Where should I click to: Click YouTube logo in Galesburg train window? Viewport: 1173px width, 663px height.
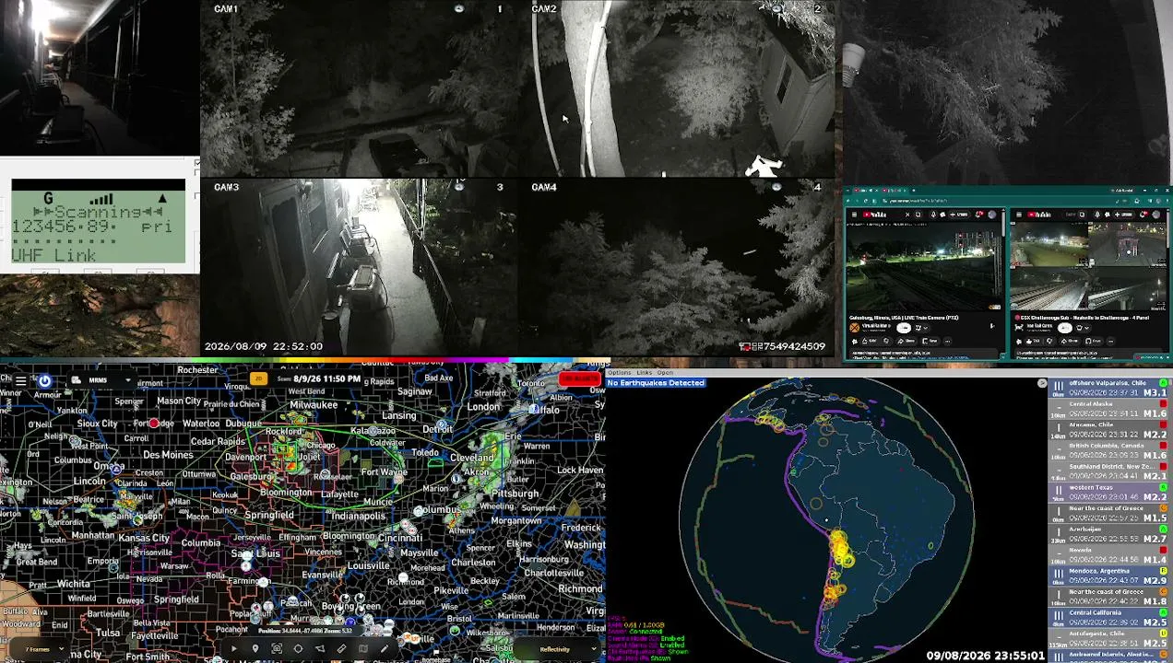click(x=874, y=215)
